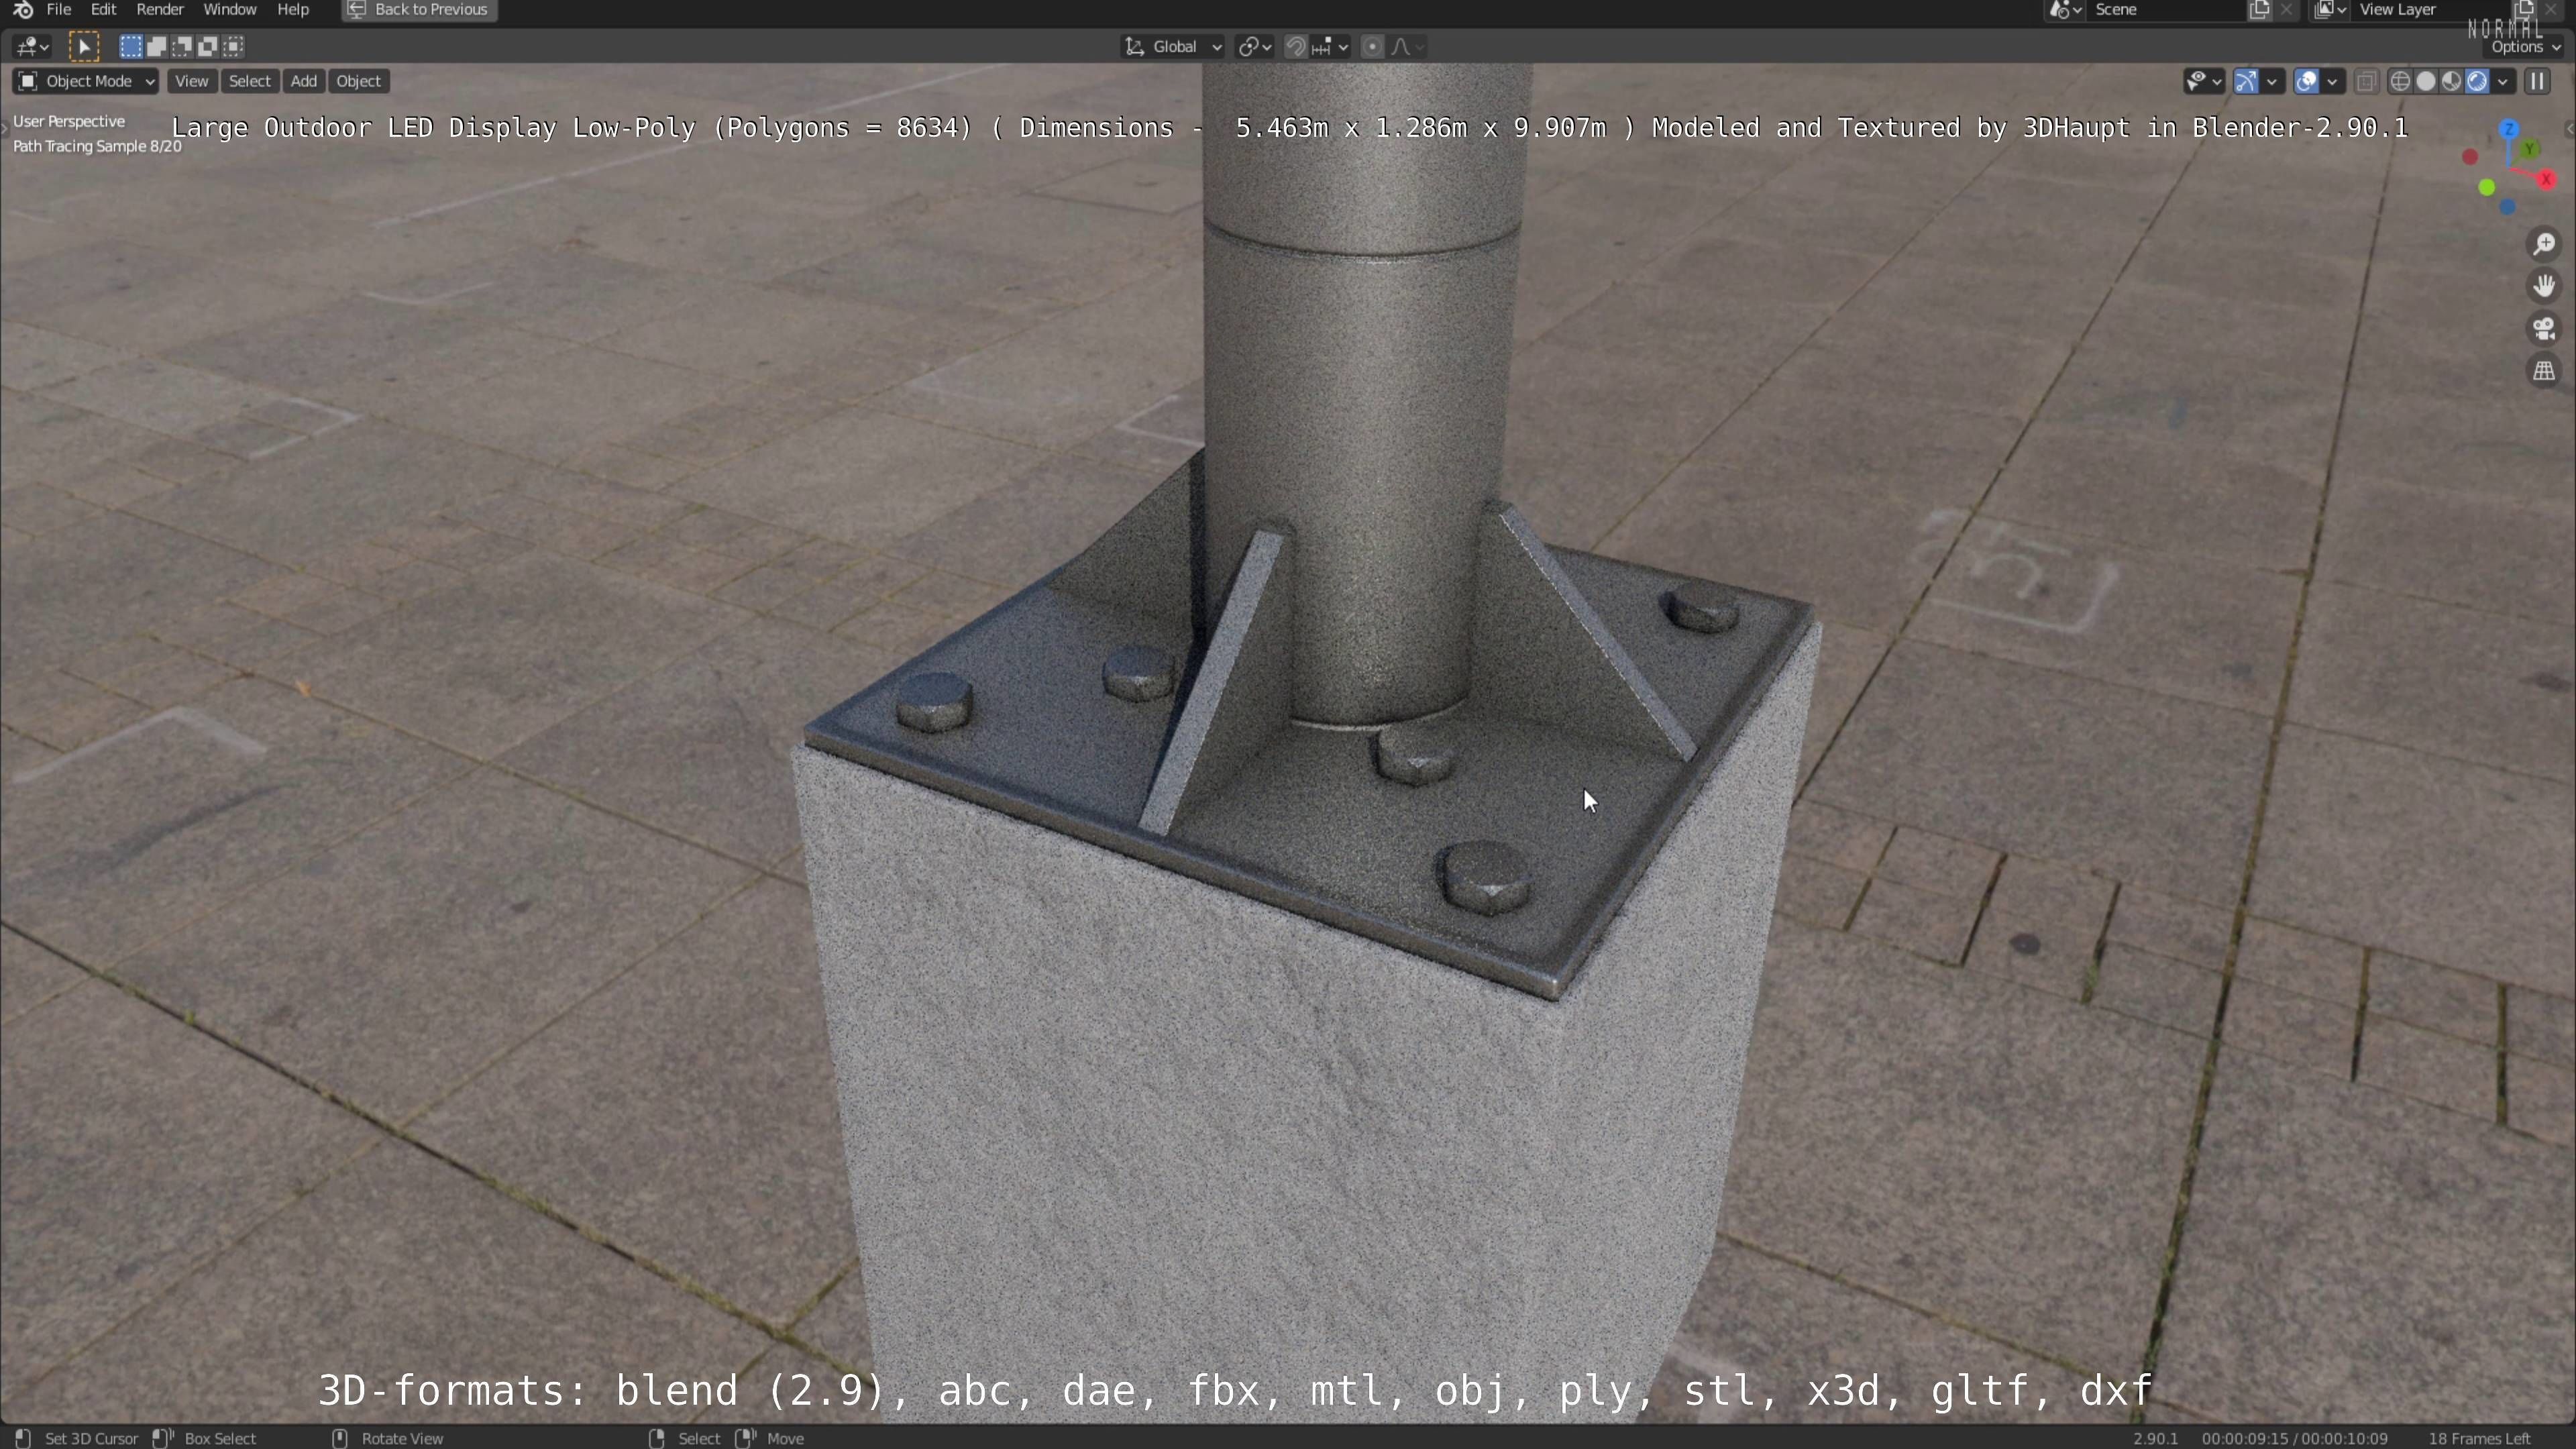2576x1449 pixels.
Task: Expand gizmo settings dropdown arrow
Action: point(2273,81)
